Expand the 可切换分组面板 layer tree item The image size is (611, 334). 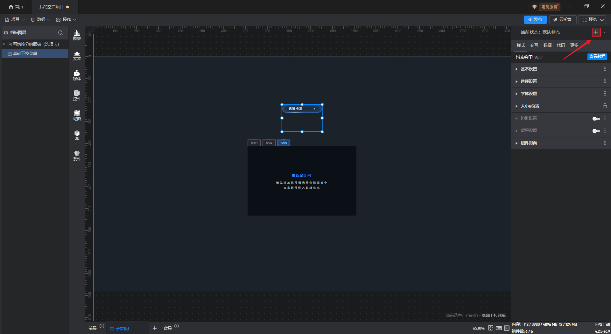tap(4, 44)
